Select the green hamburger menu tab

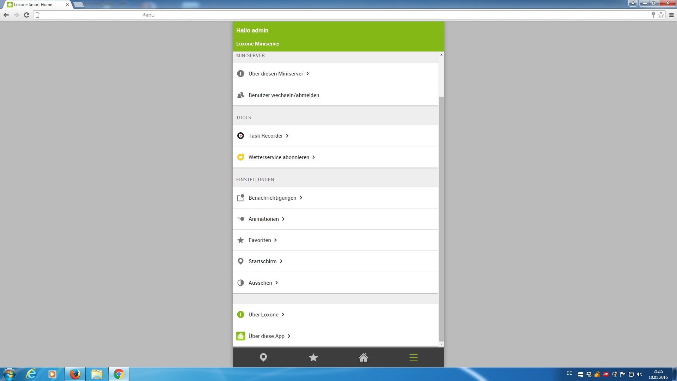click(413, 357)
